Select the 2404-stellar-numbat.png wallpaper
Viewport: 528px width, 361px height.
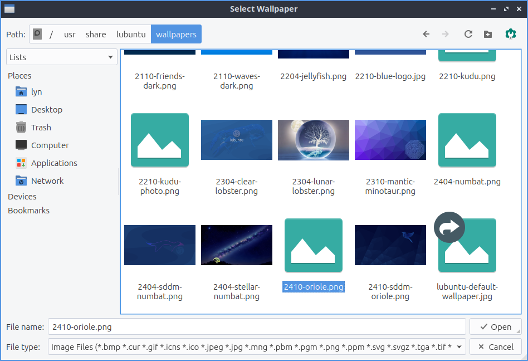(x=237, y=245)
